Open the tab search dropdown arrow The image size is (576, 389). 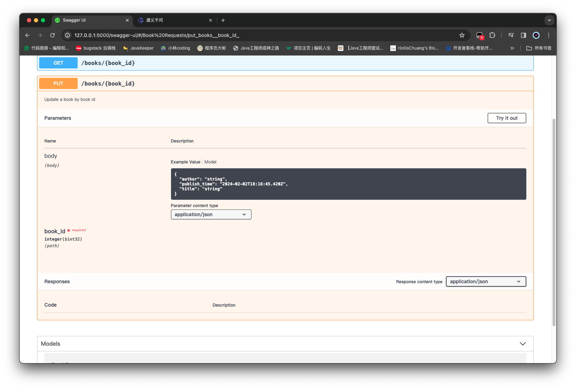549,20
